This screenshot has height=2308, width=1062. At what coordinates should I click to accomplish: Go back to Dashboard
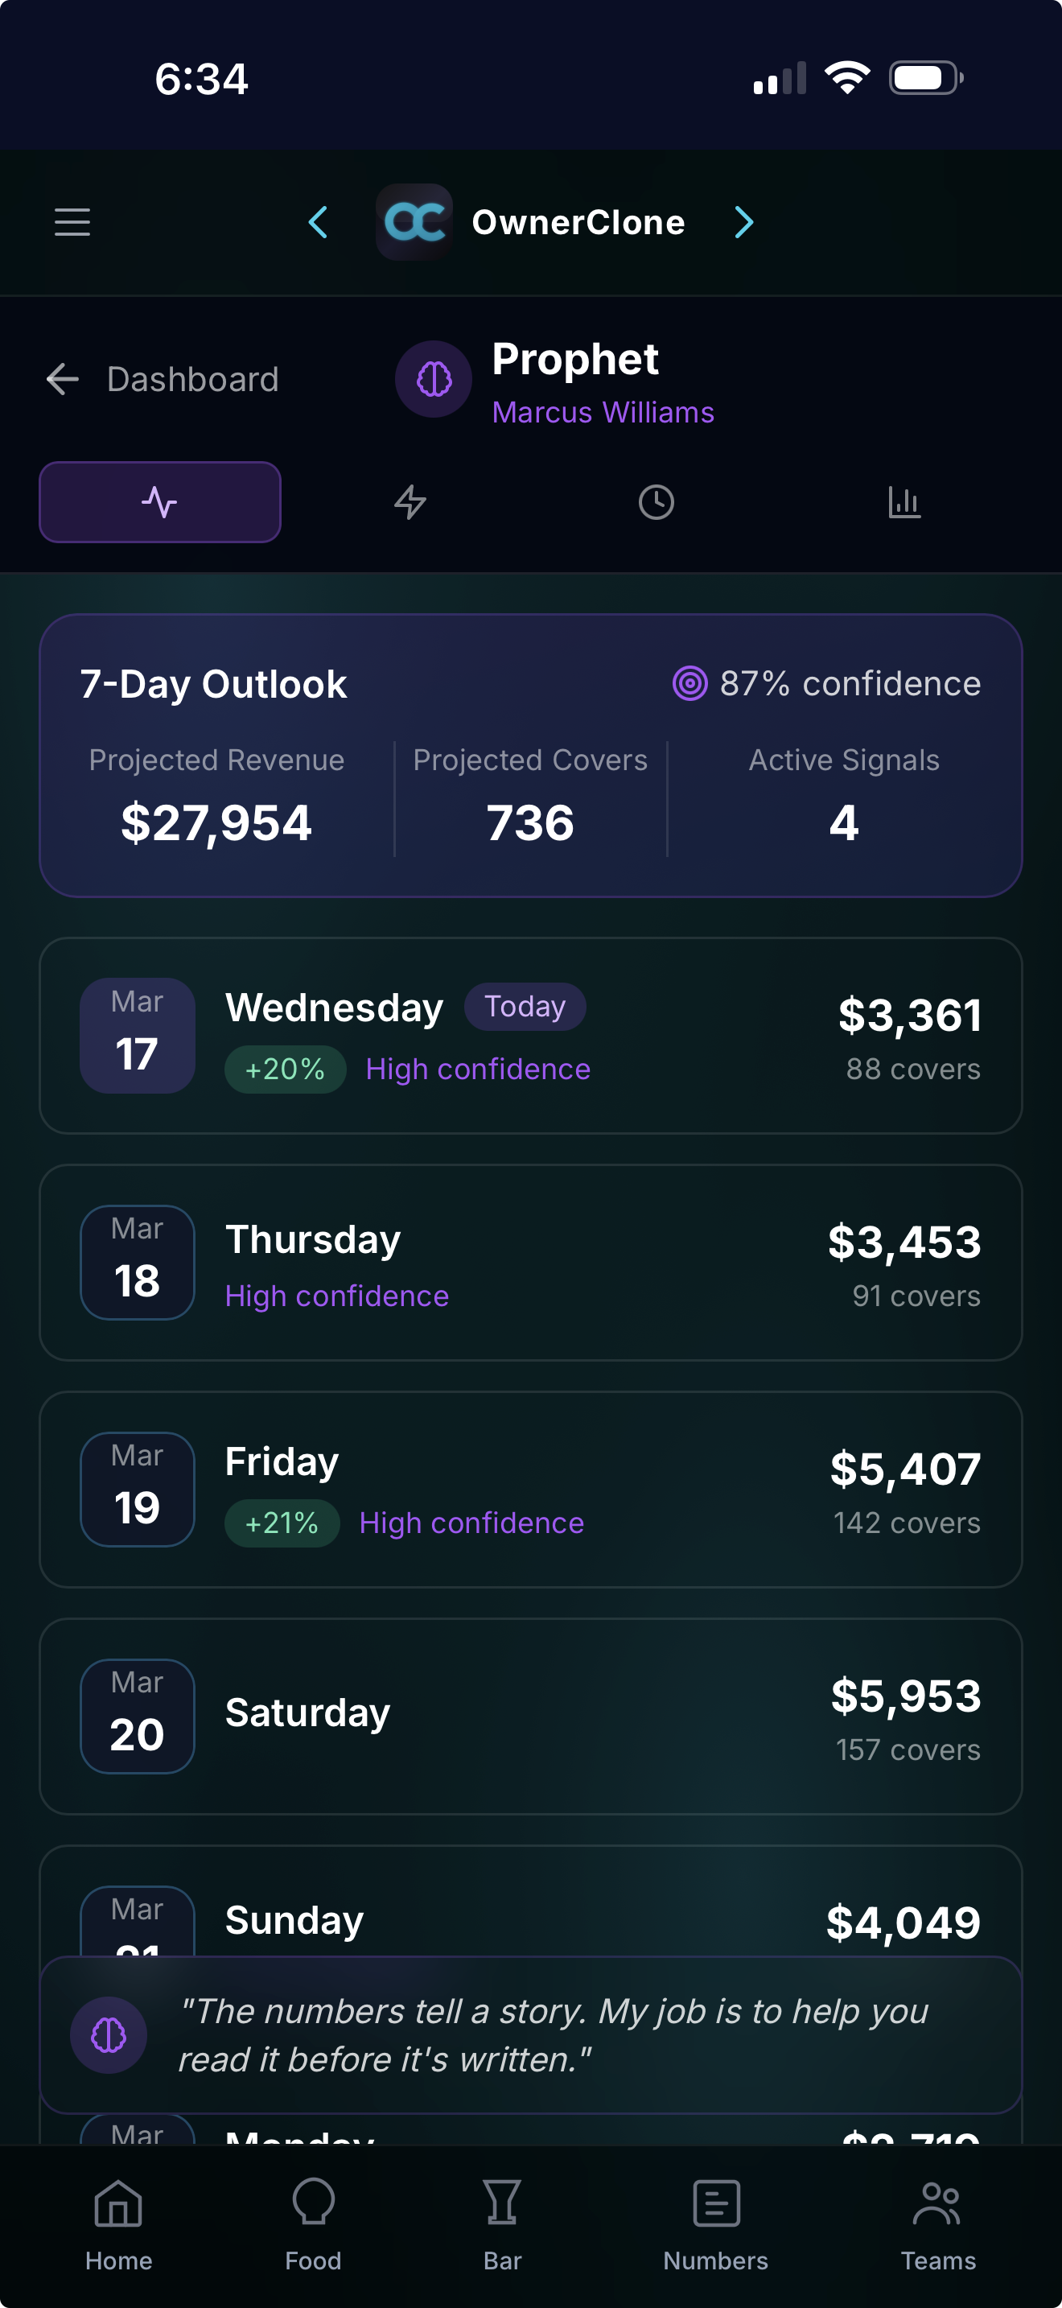click(163, 380)
